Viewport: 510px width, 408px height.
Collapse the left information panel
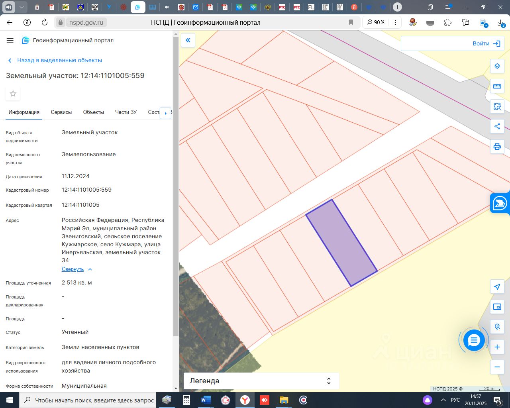coord(188,40)
